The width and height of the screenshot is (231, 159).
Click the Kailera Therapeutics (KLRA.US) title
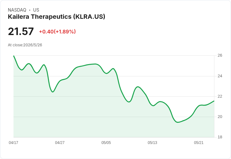coord(56,17)
